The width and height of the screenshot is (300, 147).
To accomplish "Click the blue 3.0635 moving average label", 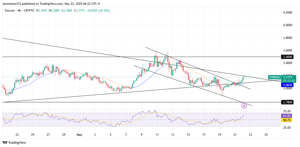I will pos(287,85).
